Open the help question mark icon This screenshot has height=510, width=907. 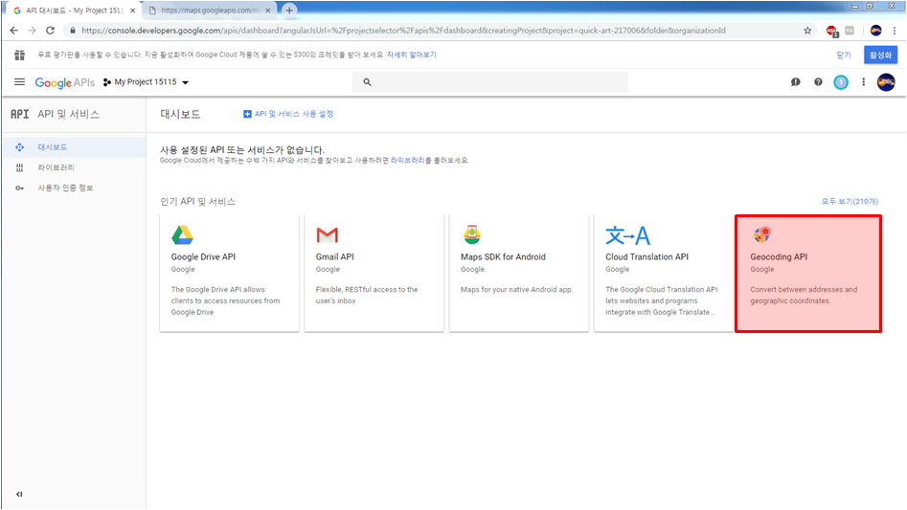click(818, 82)
